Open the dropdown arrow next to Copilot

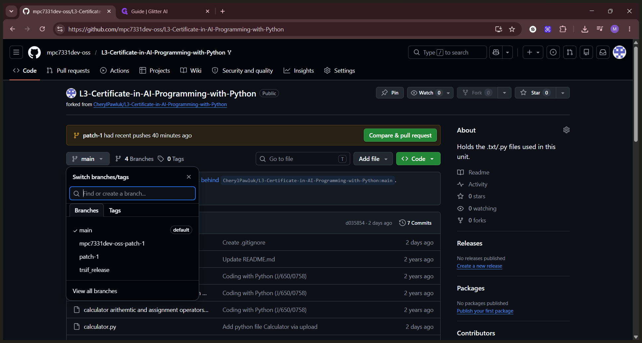pyautogui.click(x=508, y=52)
